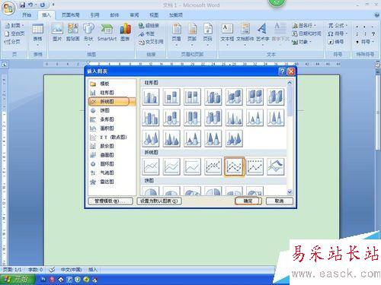
Task: Click Manage Templates (管理模板) button
Action: (110, 201)
